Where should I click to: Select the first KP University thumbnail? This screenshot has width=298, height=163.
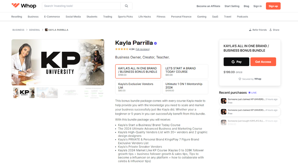[x=24, y=93]
